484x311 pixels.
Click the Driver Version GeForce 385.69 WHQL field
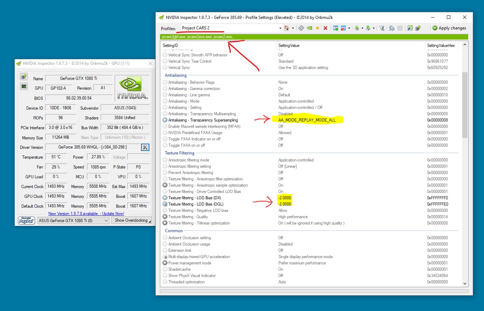click(93, 147)
